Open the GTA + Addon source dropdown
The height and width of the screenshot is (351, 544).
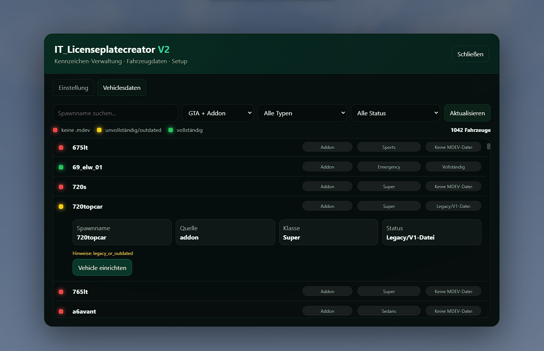coord(218,113)
